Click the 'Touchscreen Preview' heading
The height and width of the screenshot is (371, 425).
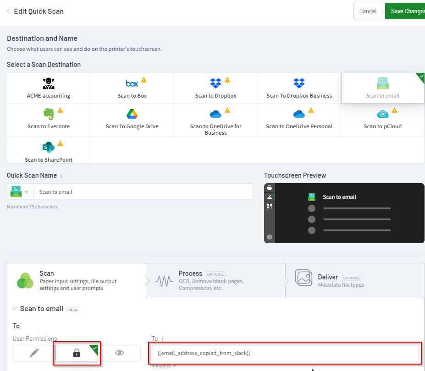pos(295,175)
